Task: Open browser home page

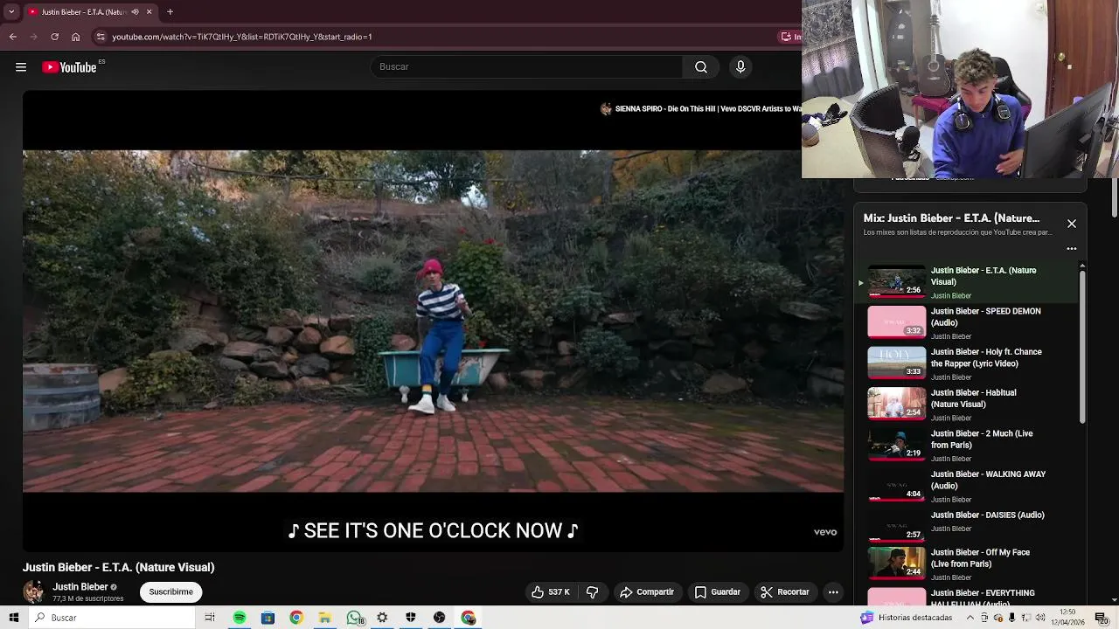Action: 75,37
